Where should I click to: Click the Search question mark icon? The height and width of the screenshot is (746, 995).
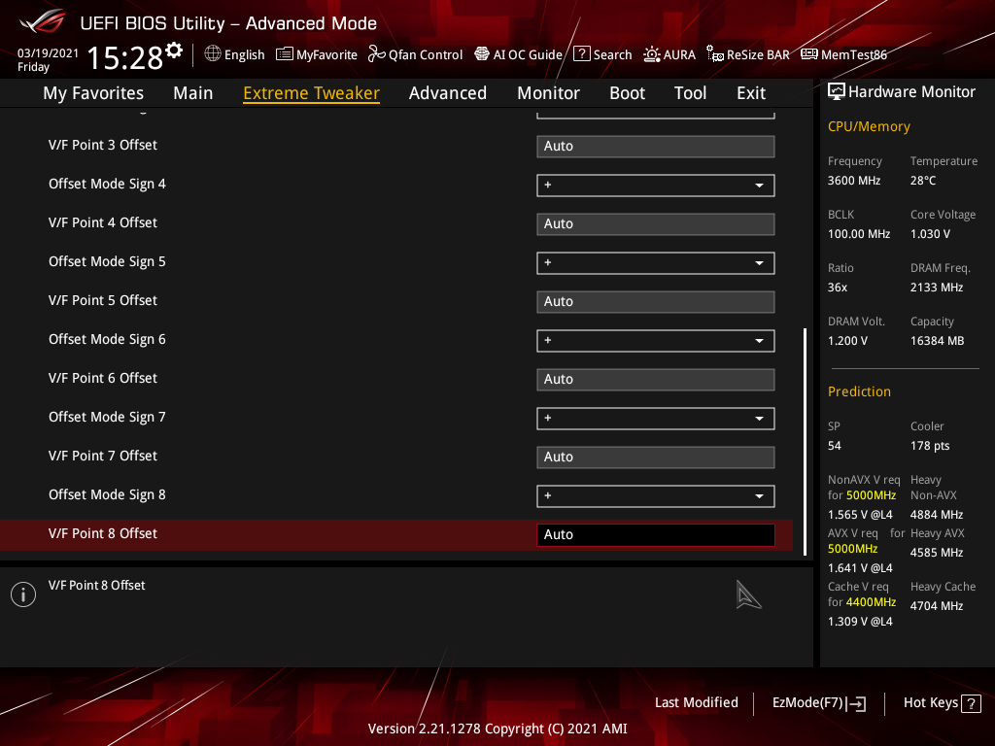pos(581,54)
